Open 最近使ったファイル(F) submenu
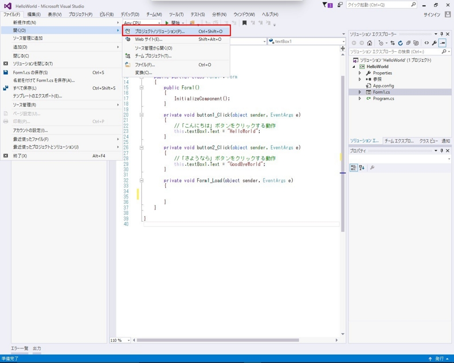 coord(61,139)
